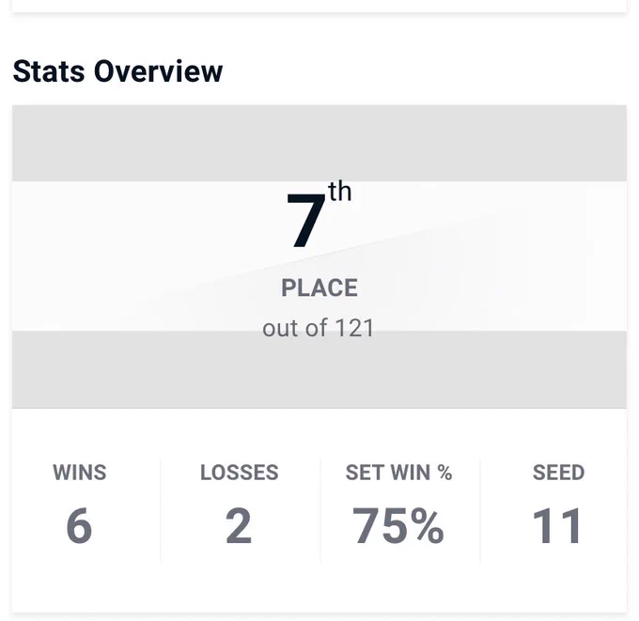Click the divider between LOSSES and SET WIN %

(x=320, y=511)
